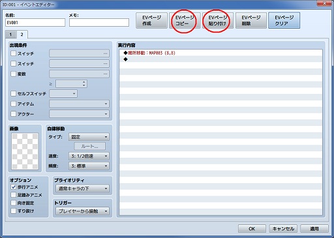Open the タイプ dropdown showing 固定
The width and height of the screenshot is (334, 238).
coord(89,137)
